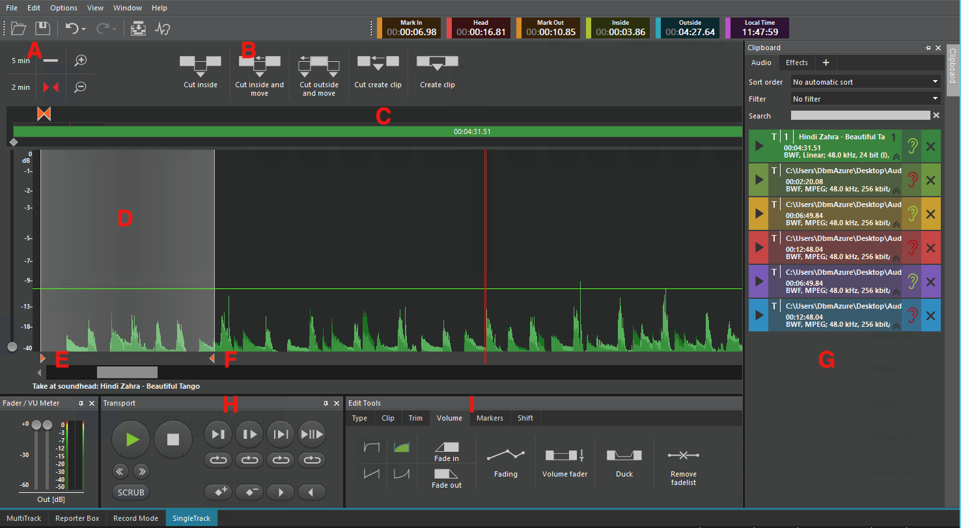Click the zoom in magnifier icon
This screenshot has height=528, width=961.
click(x=81, y=61)
